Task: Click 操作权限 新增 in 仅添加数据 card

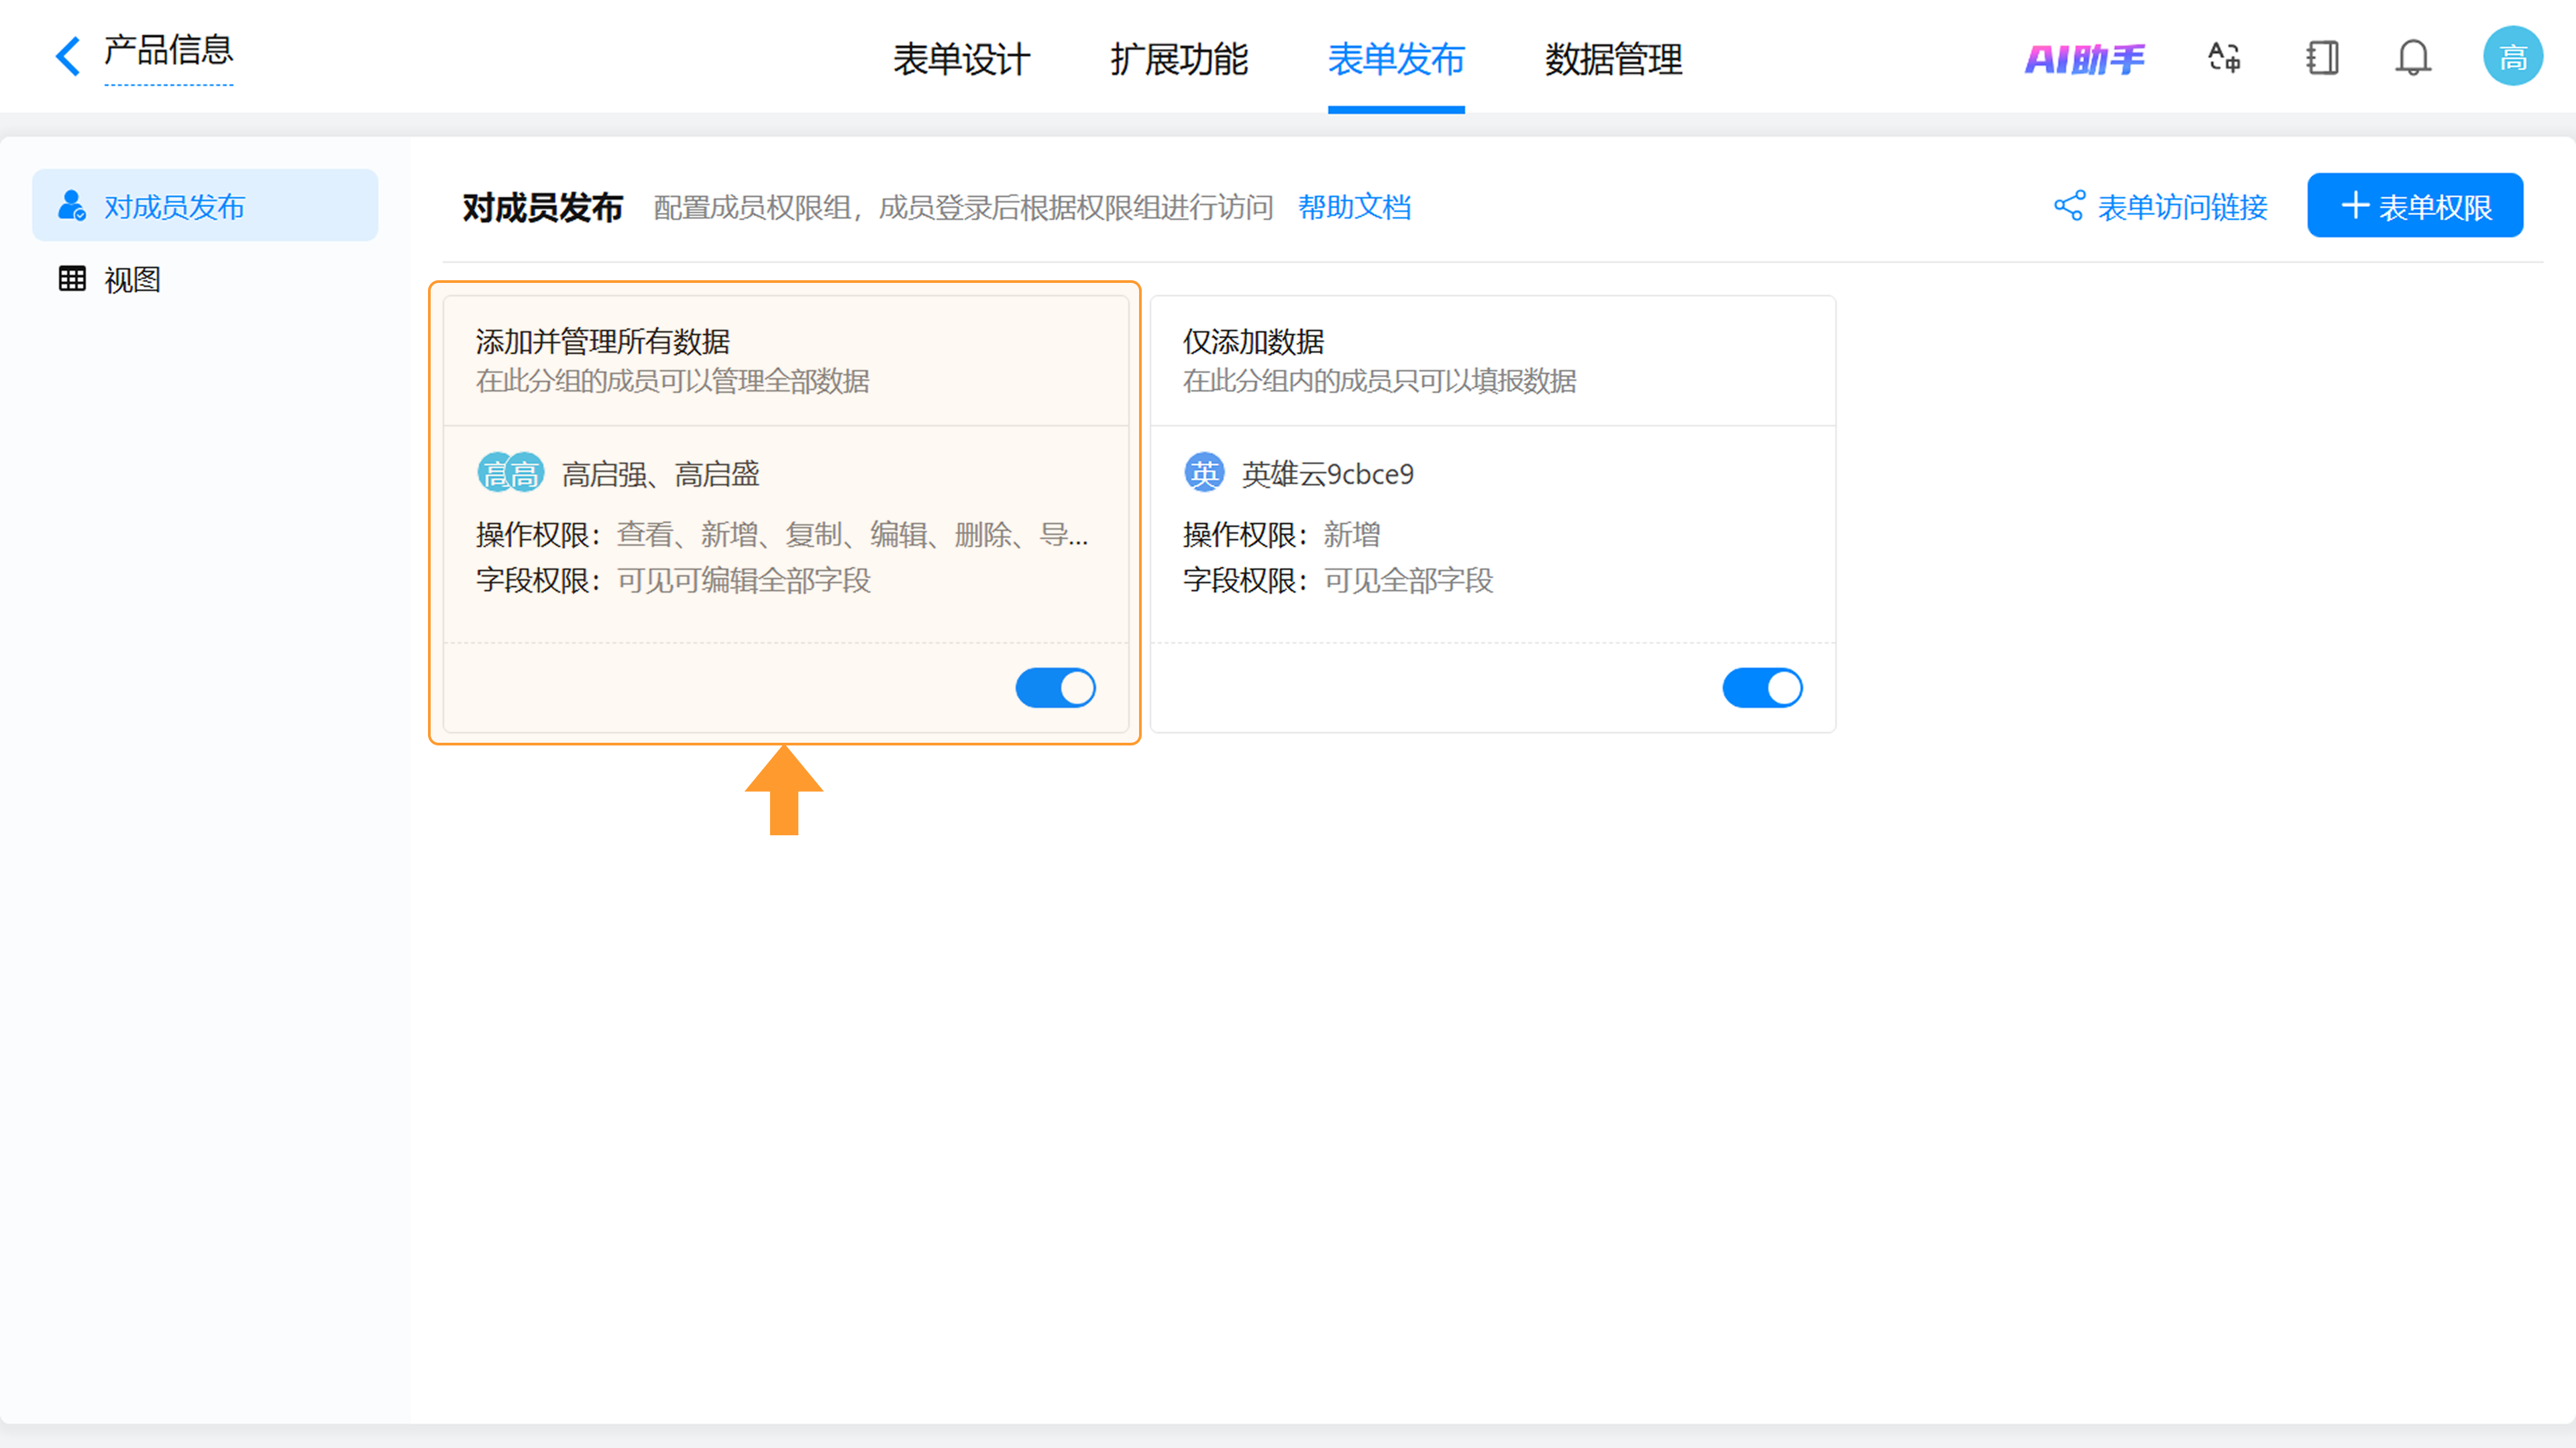Action: 1351,535
